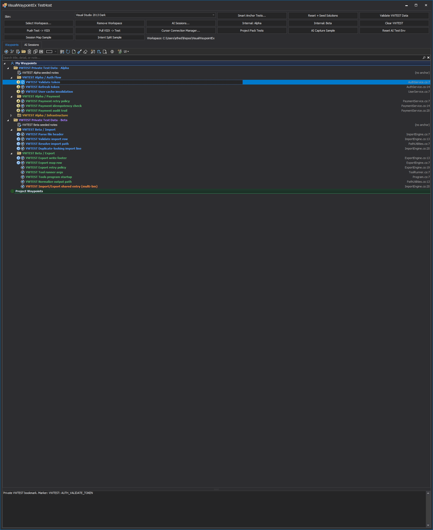Select VWTEST Tools program startup row
433x530 pixels.
point(216,177)
